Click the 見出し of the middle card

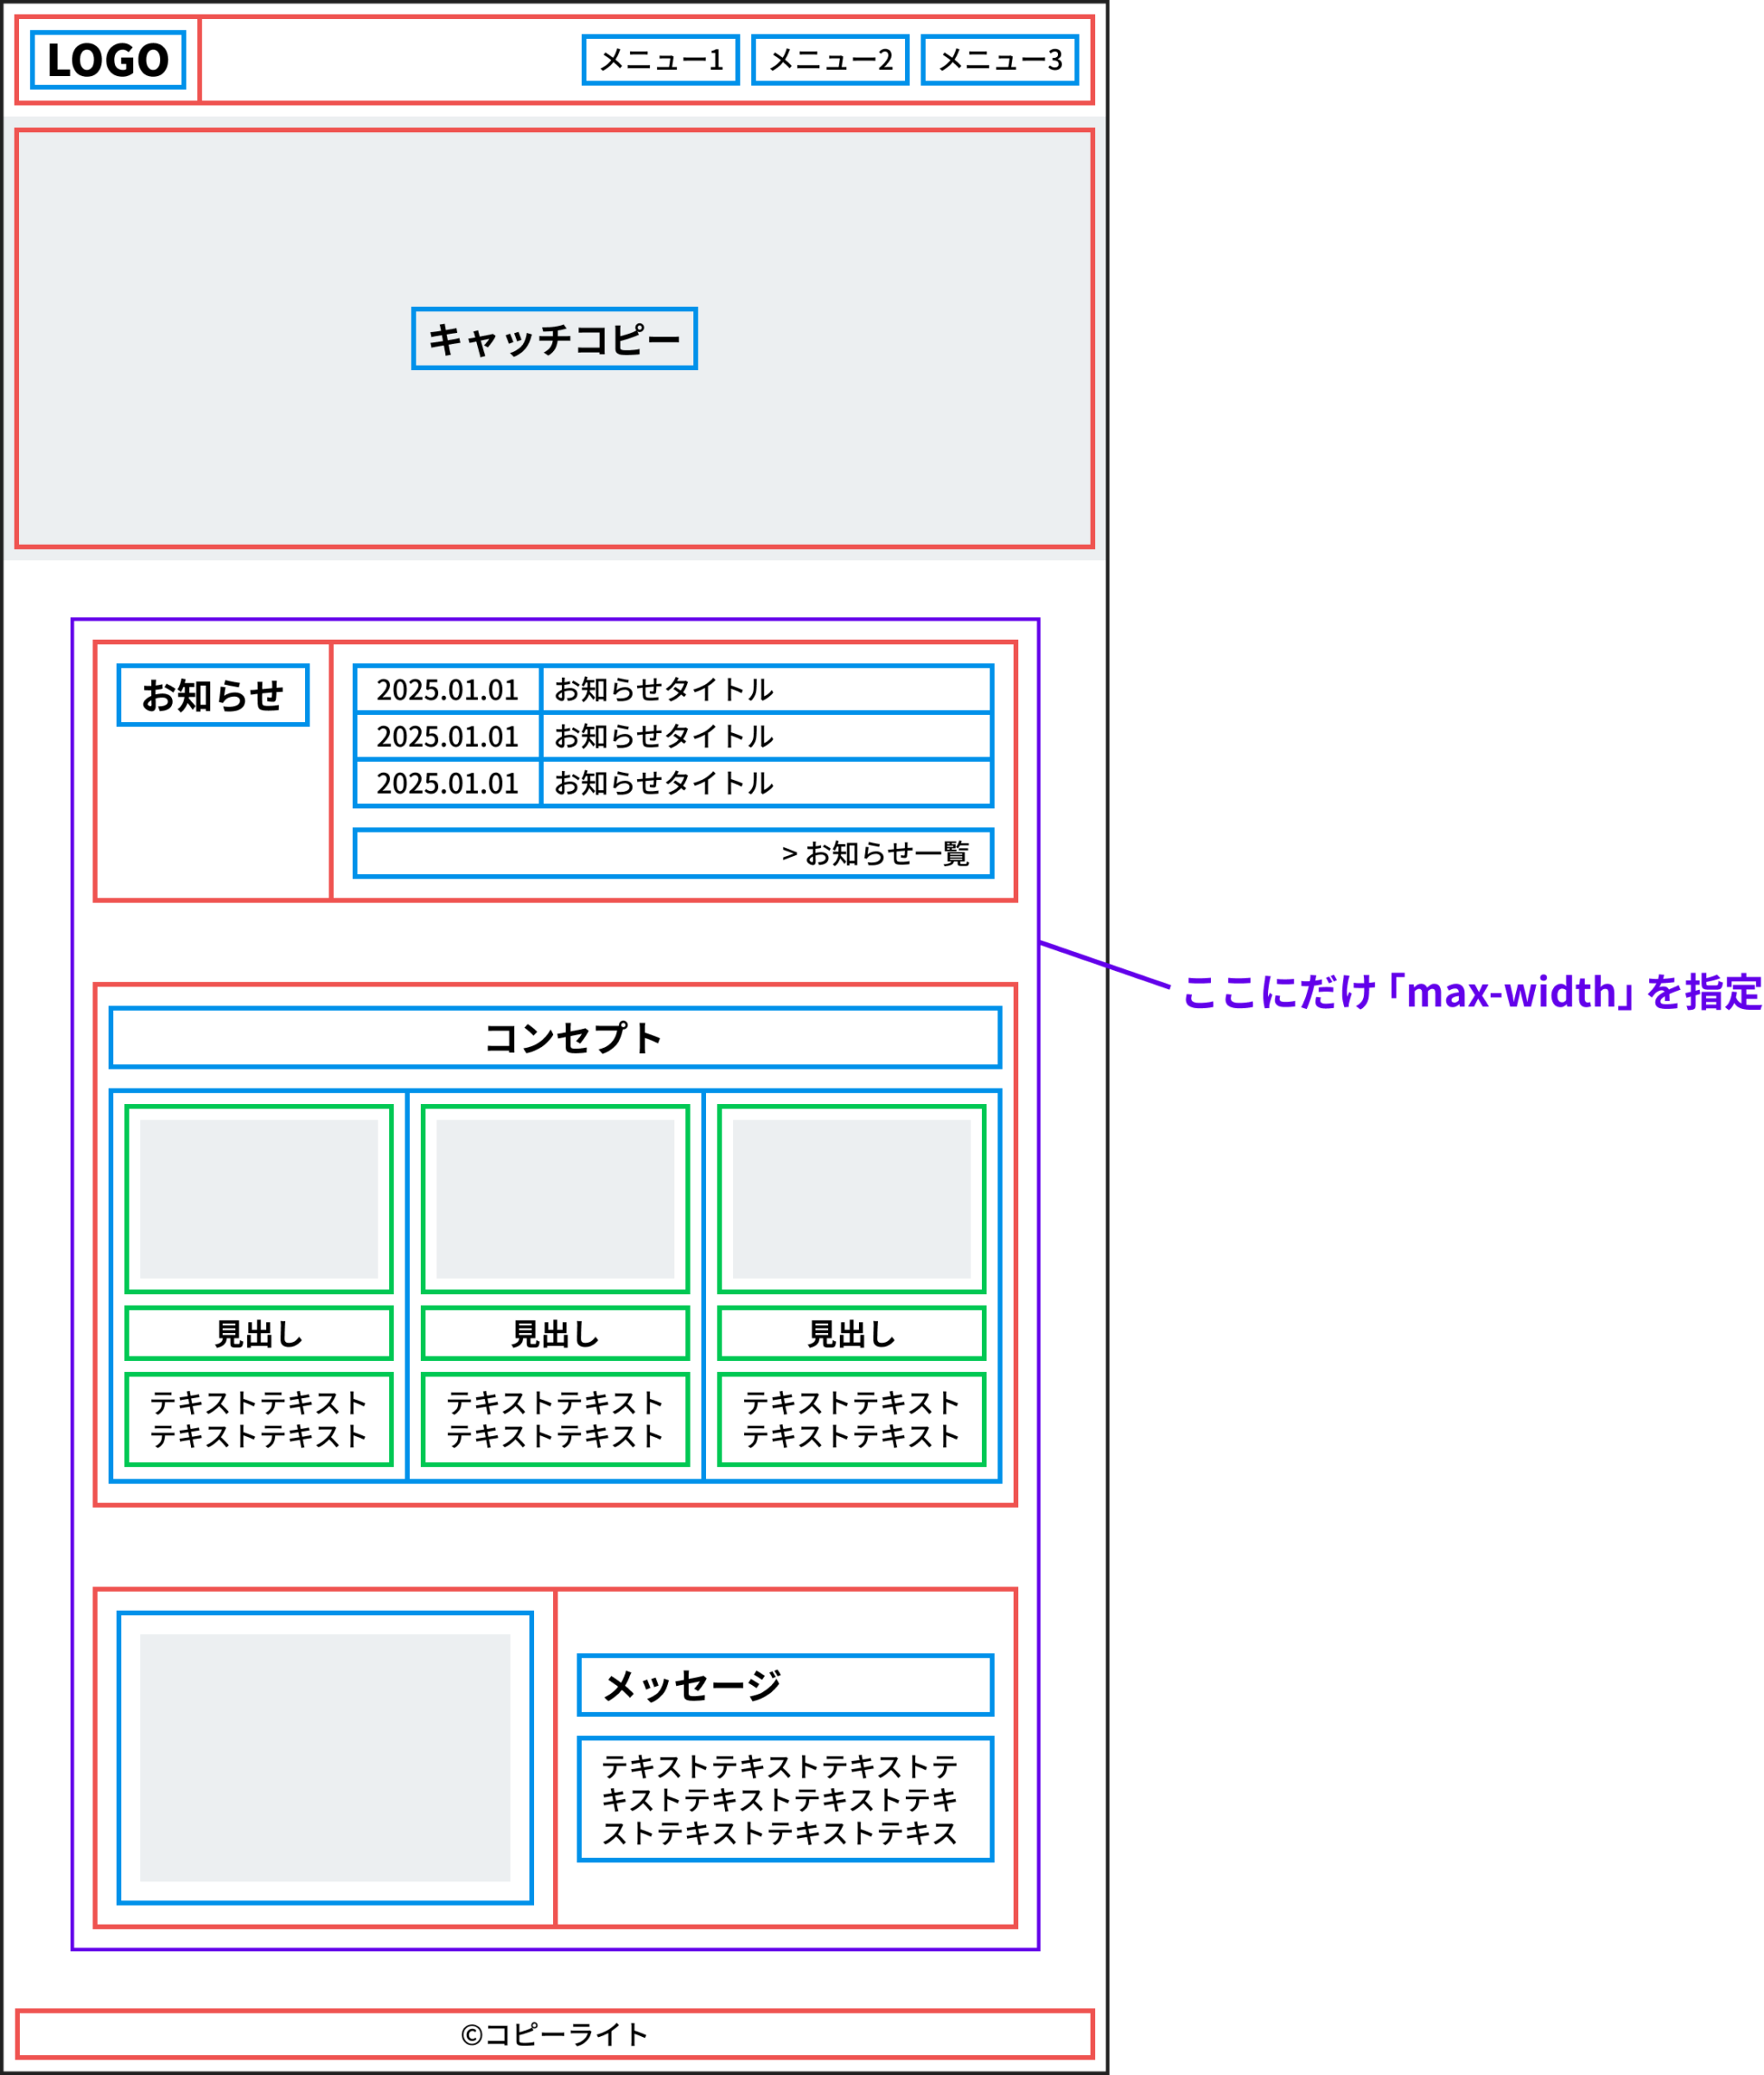[555, 1334]
